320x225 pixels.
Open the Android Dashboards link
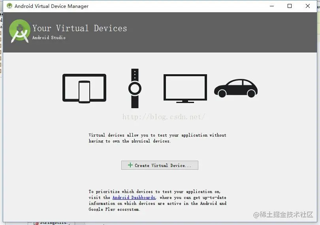click(x=134, y=197)
